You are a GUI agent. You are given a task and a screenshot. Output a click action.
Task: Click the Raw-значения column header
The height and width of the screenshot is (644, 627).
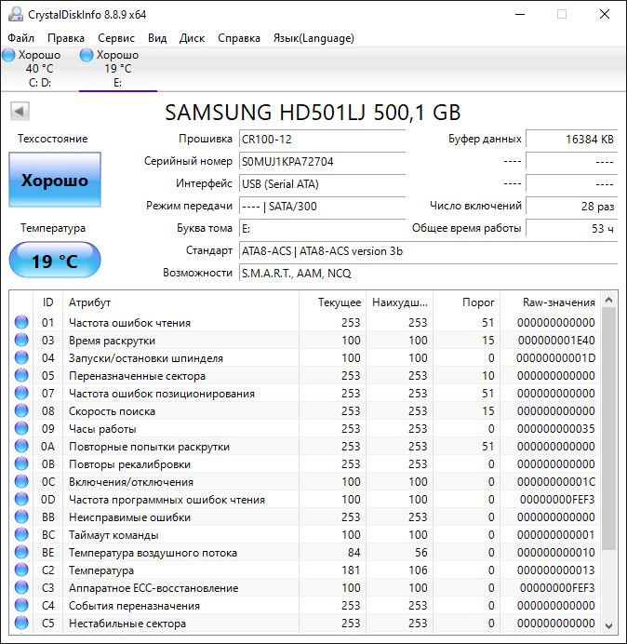[559, 302]
